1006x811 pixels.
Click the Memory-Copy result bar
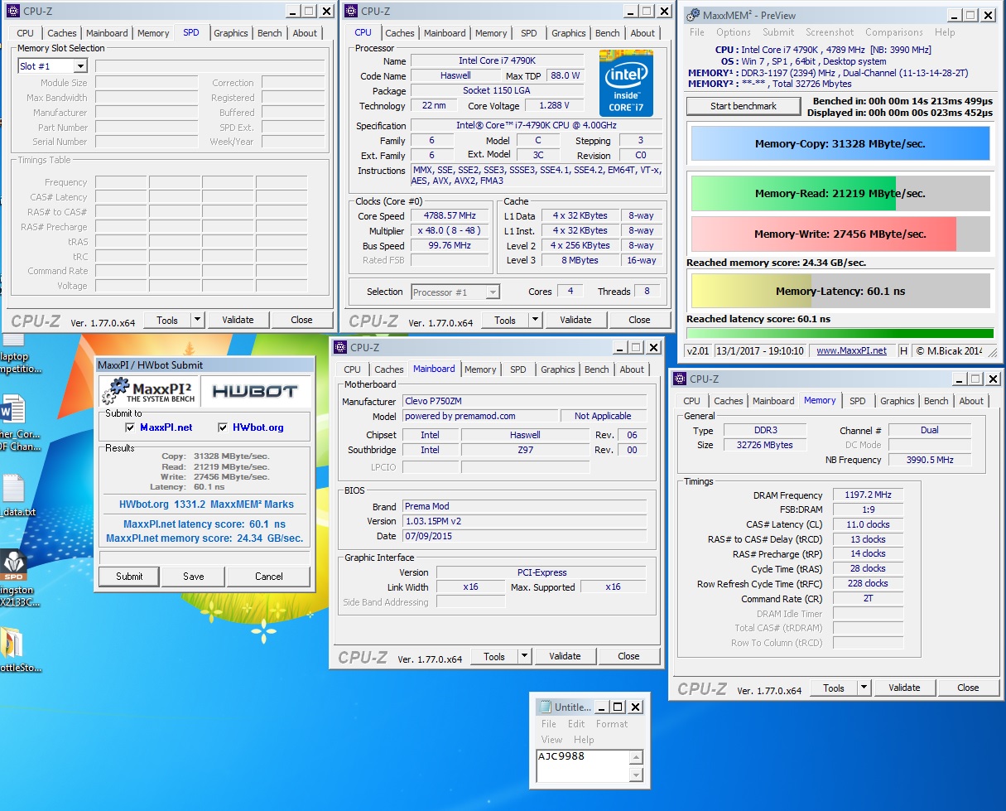(840, 143)
